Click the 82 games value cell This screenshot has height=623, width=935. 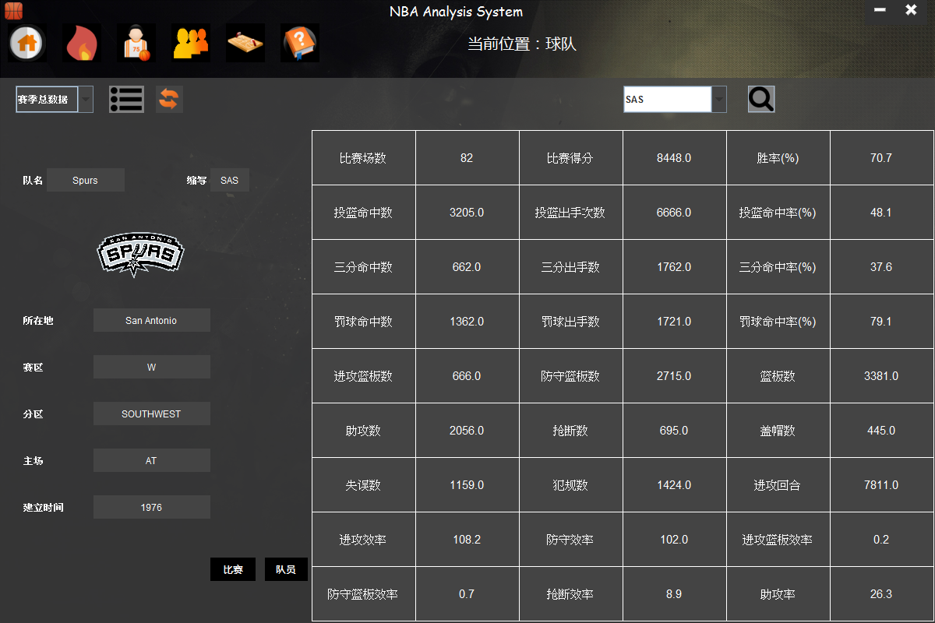pyautogui.click(x=467, y=158)
